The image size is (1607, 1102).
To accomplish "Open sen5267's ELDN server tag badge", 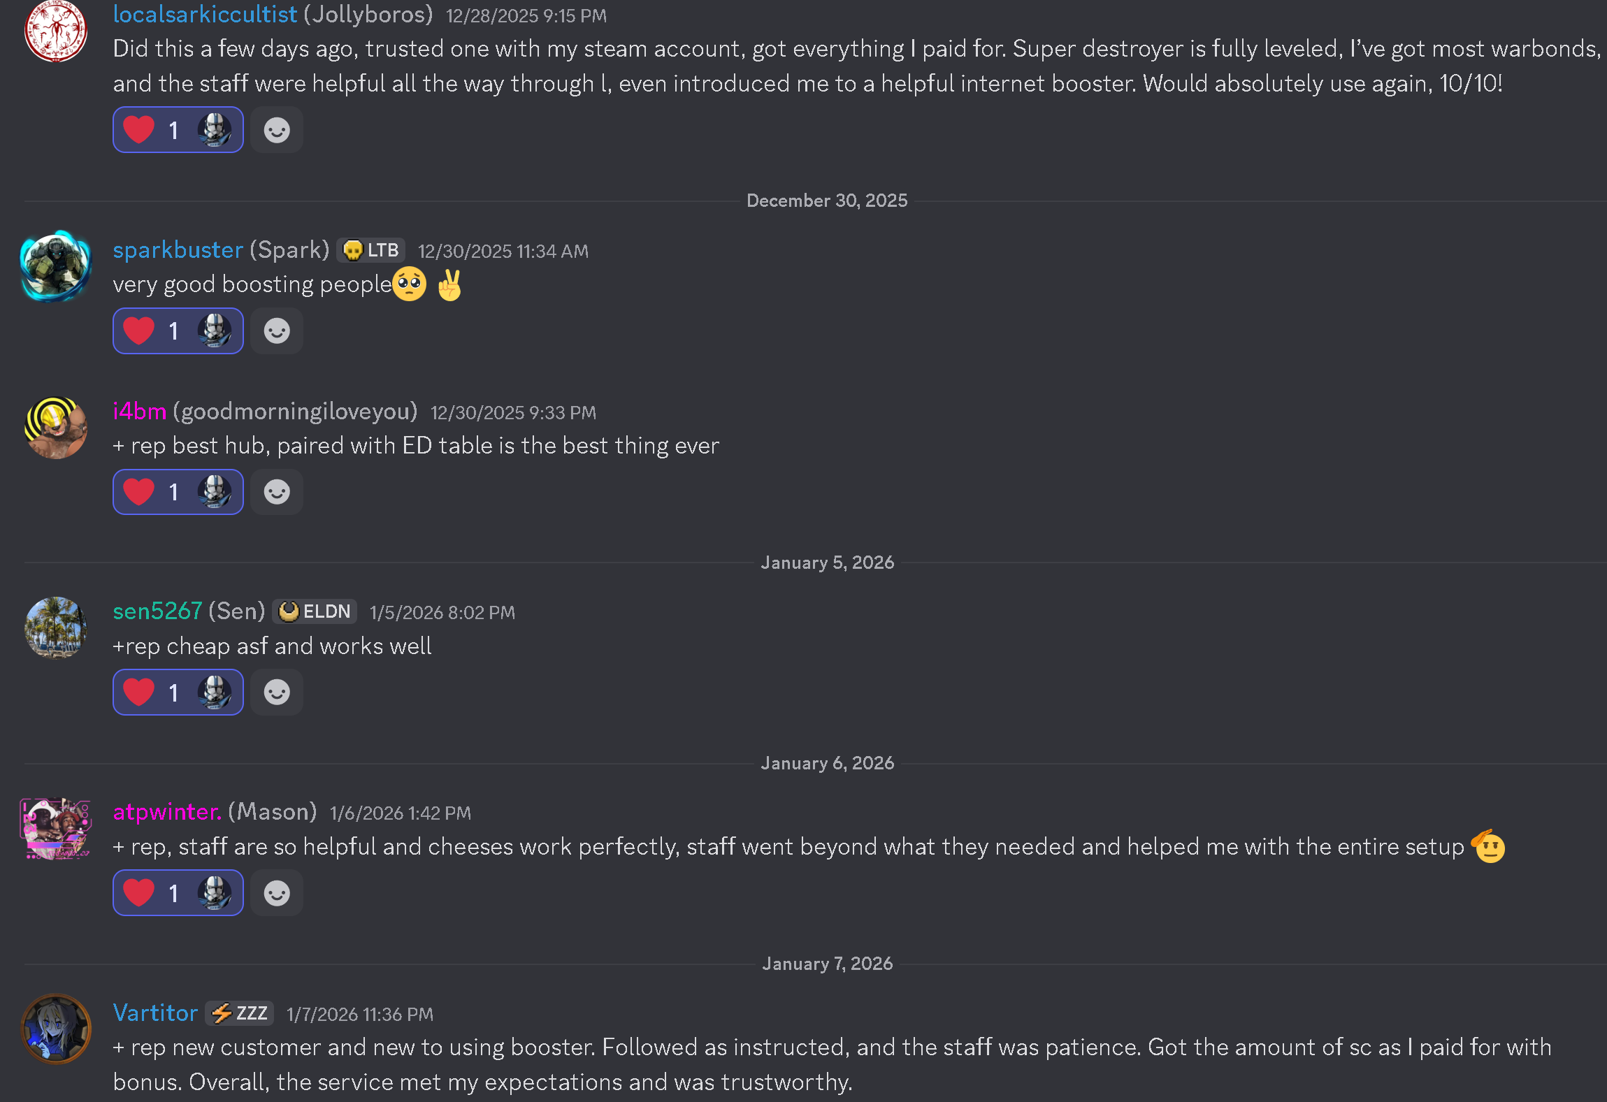I will pos(315,611).
